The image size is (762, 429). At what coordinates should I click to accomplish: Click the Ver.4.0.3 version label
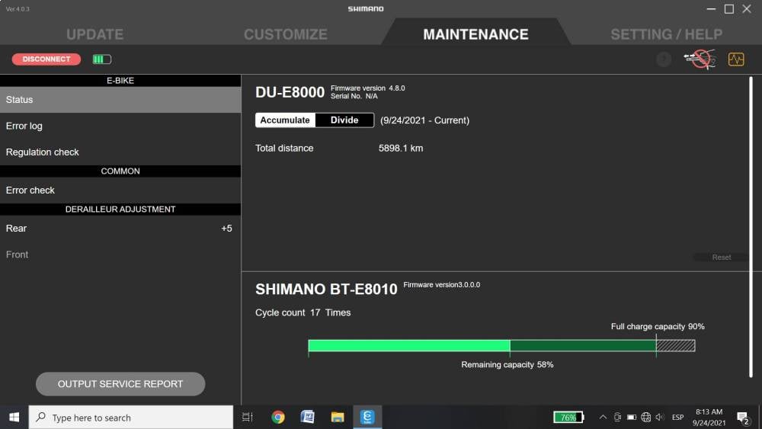18,9
